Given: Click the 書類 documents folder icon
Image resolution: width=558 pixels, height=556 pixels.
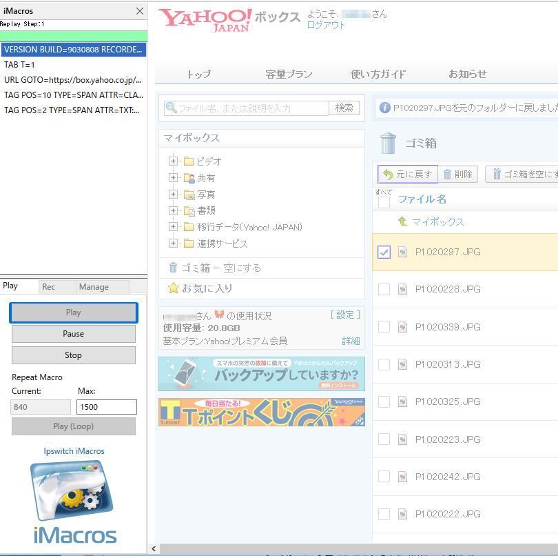Looking at the screenshot, I should pyautogui.click(x=189, y=211).
